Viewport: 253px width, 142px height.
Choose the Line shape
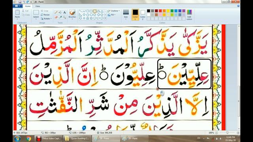point(80,11)
